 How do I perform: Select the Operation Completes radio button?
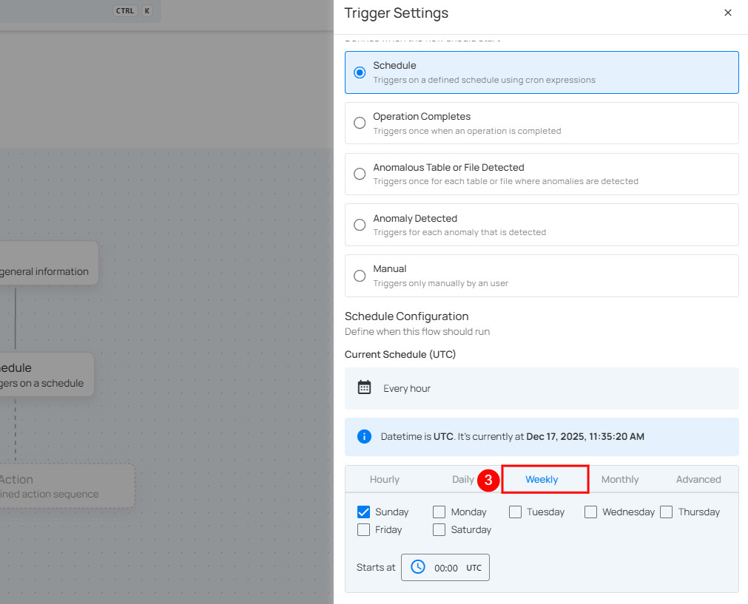pyautogui.click(x=360, y=123)
